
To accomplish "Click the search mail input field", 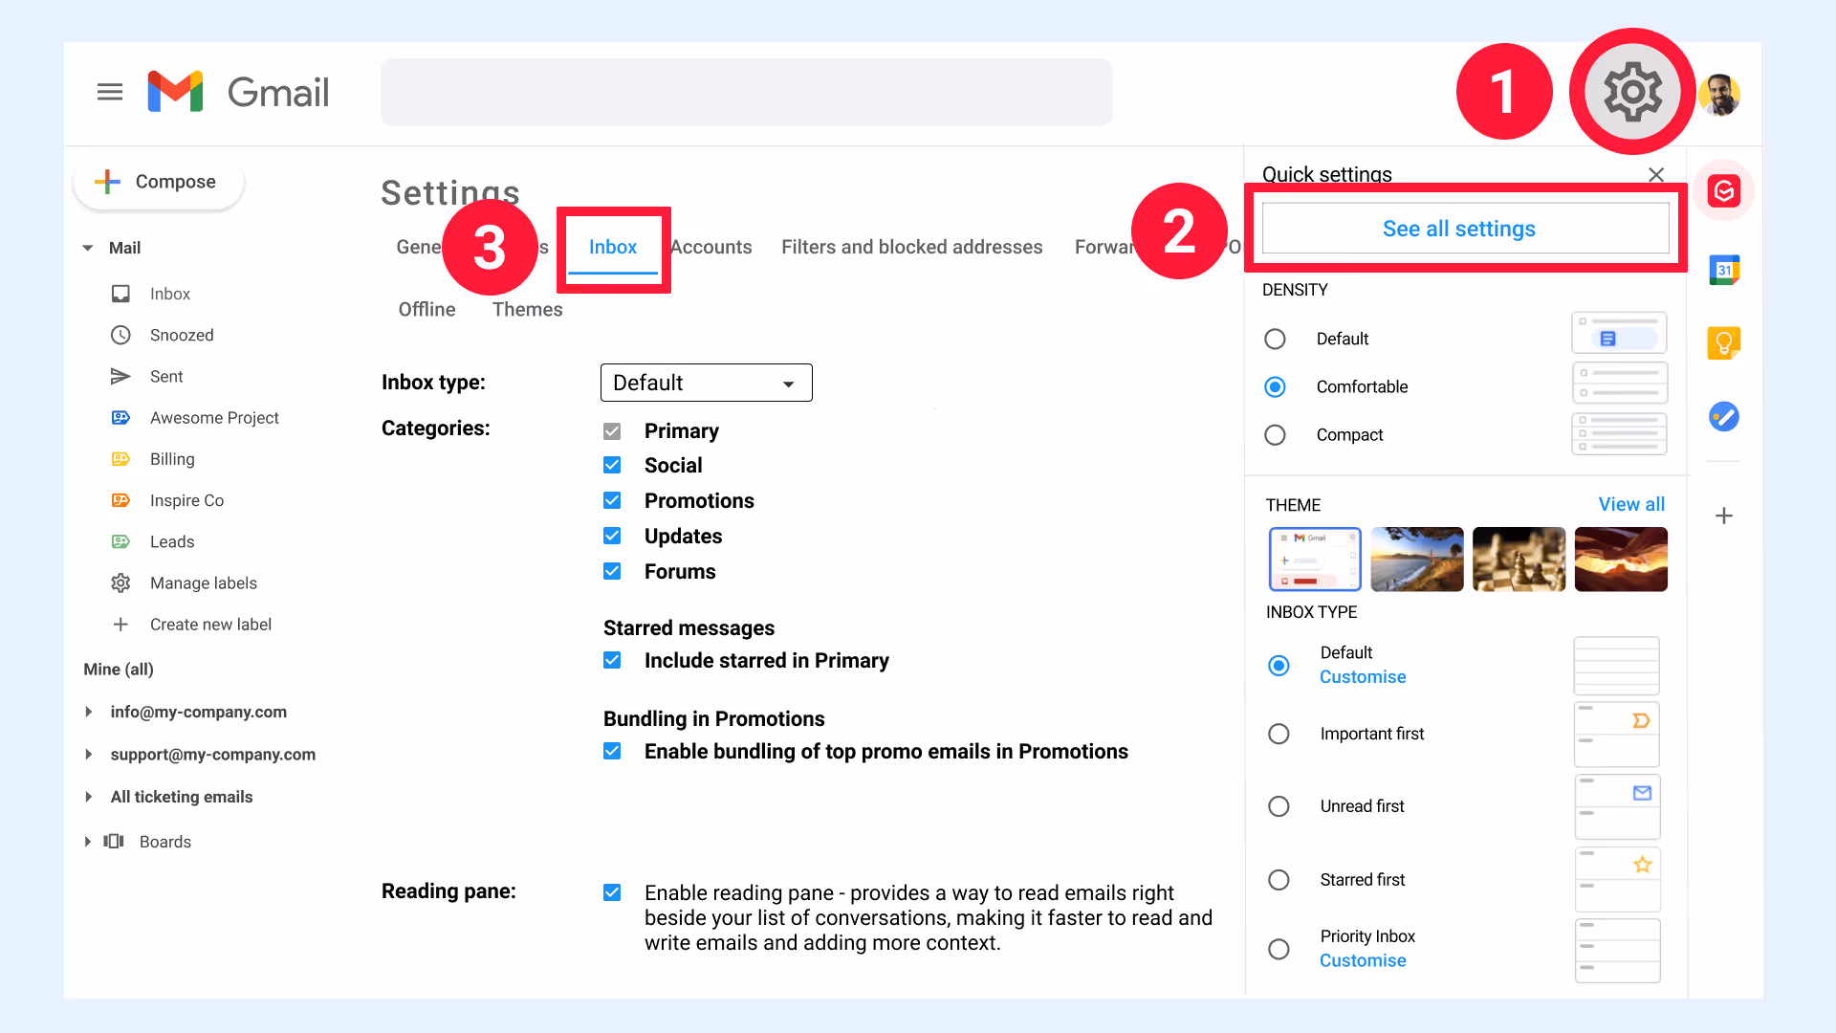I will coord(747,92).
